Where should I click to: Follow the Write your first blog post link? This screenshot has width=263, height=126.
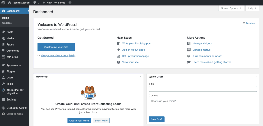tap(137, 44)
